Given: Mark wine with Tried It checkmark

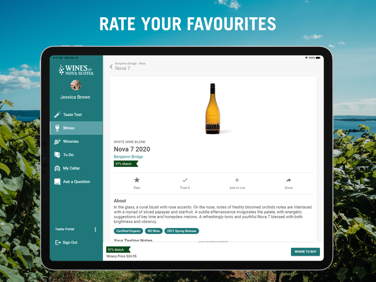Looking at the screenshot, I should 185,180.
